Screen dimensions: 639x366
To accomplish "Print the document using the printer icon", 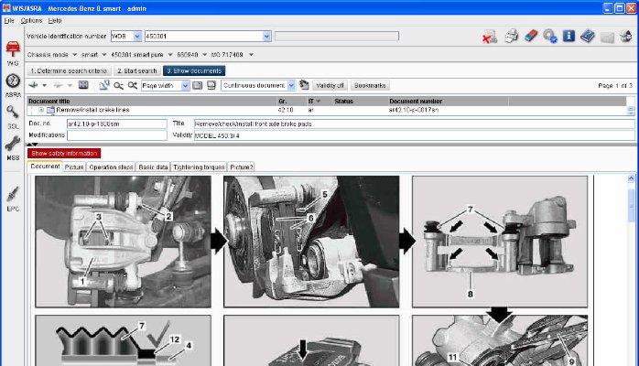I will [512, 37].
